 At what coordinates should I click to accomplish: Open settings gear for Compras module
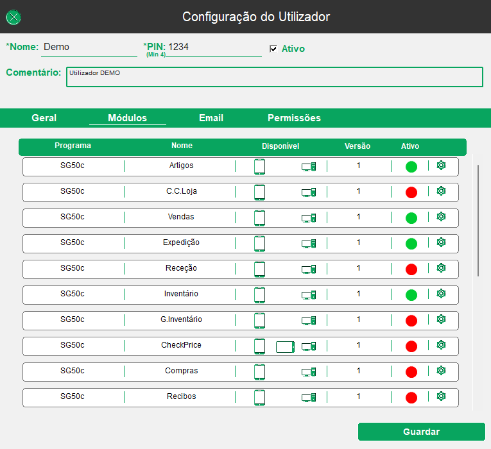(441, 371)
